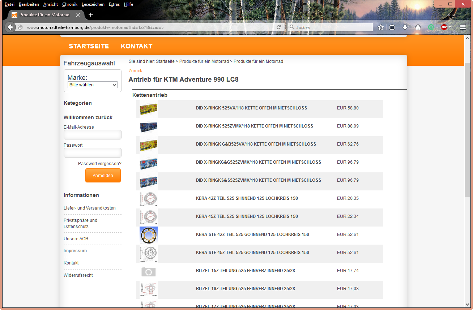The height and width of the screenshot is (310, 473).
Task: Open the downloads arrow icon
Action: click(405, 27)
